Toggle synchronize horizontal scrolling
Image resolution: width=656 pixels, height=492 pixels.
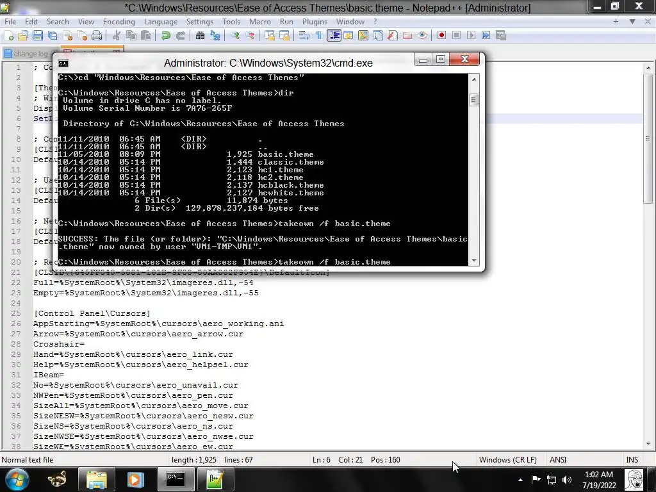tap(284, 36)
